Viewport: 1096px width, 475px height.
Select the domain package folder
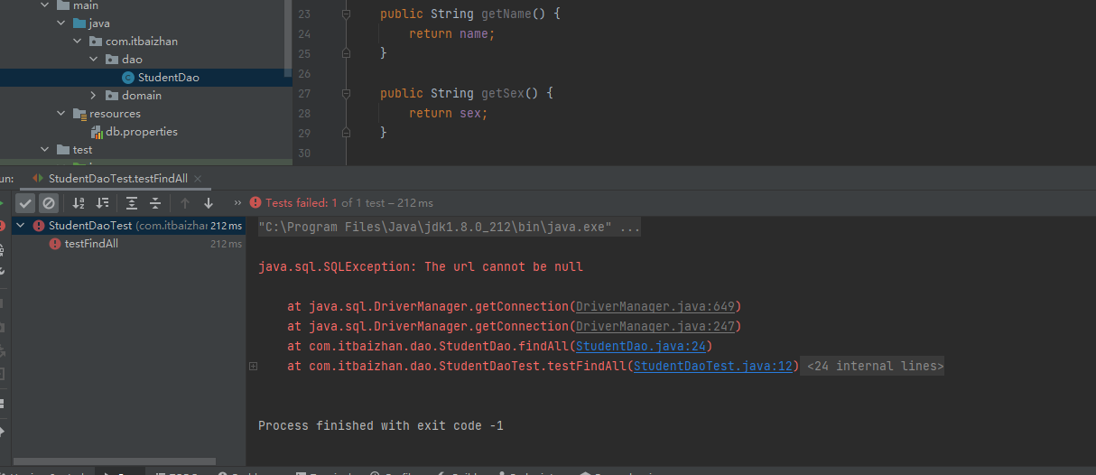point(142,96)
